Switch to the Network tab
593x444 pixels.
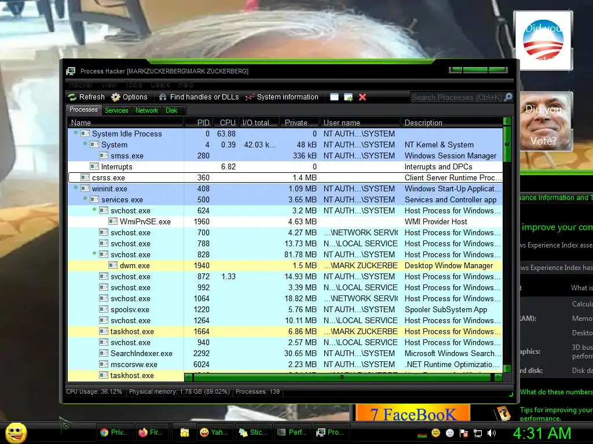point(147,110)
